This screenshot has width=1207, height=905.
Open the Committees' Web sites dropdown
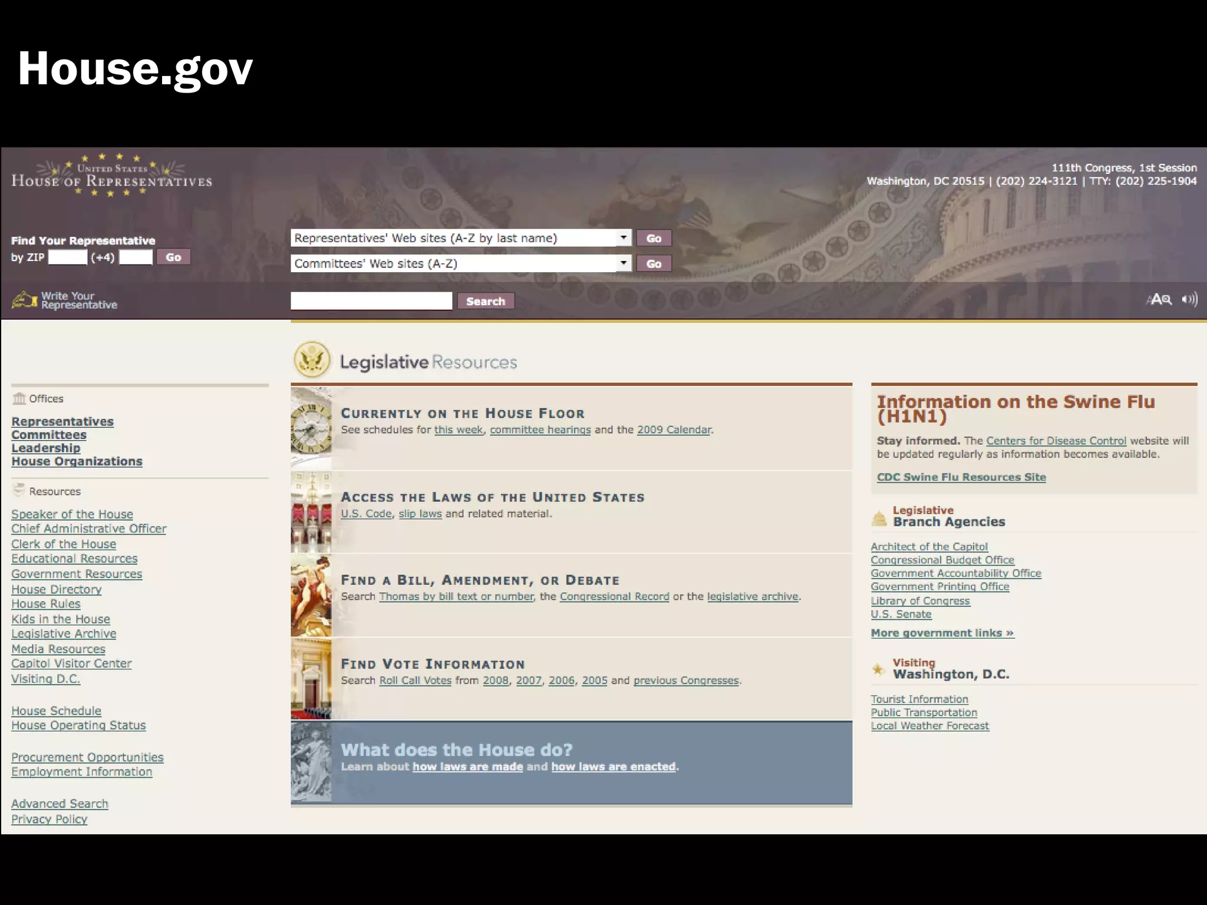[x=461, y=263]
